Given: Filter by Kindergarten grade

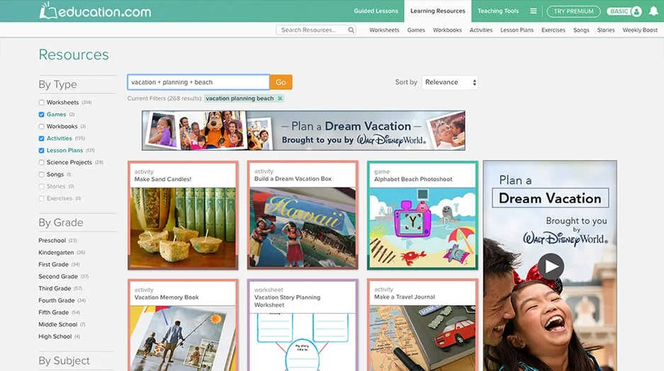Looking at the screenshot, I should point(56,253).
